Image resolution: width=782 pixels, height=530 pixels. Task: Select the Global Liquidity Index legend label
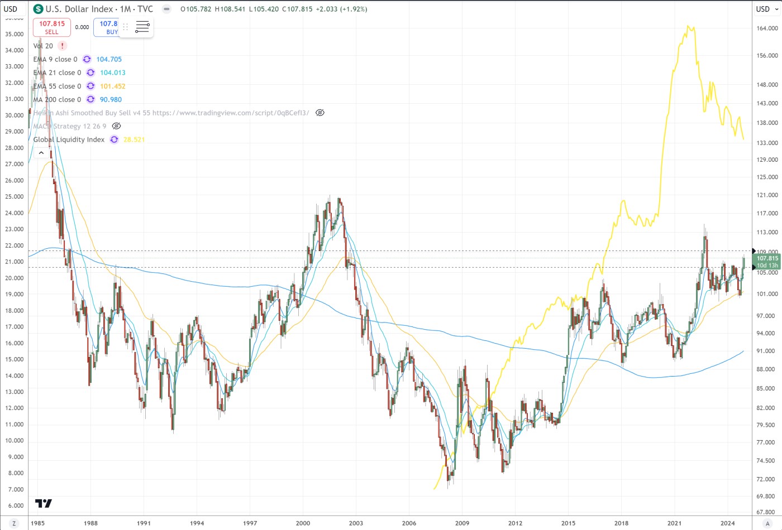[x=69, y=139]
